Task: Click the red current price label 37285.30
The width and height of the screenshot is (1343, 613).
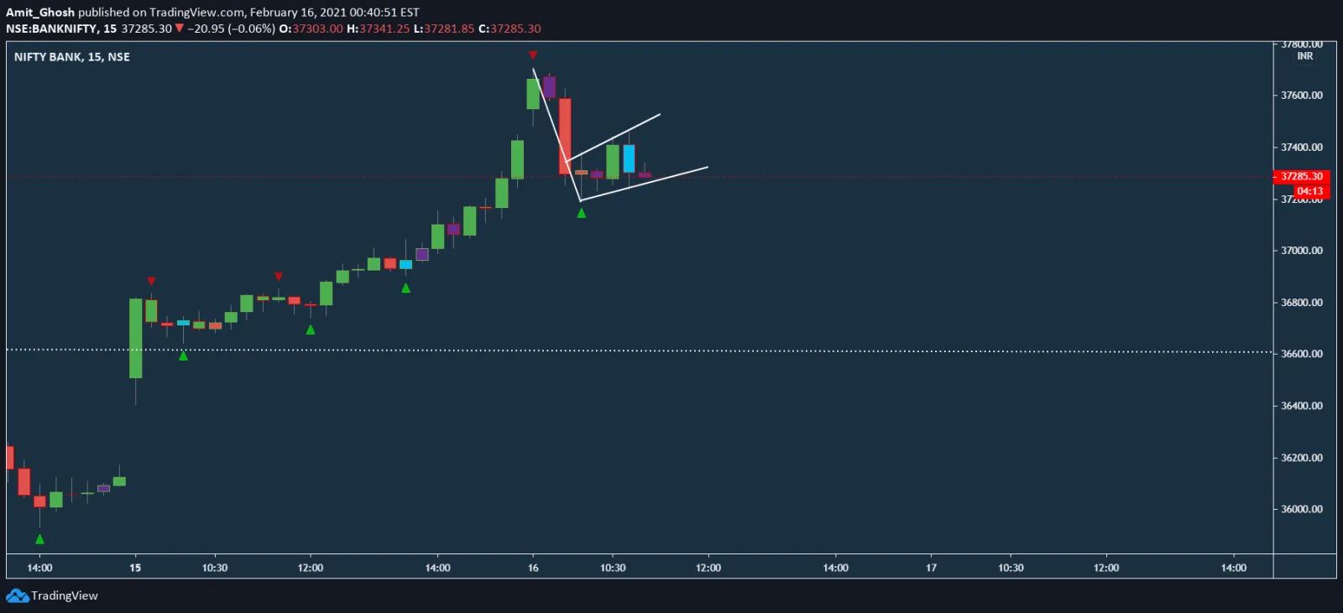Action: (1301, 176)
